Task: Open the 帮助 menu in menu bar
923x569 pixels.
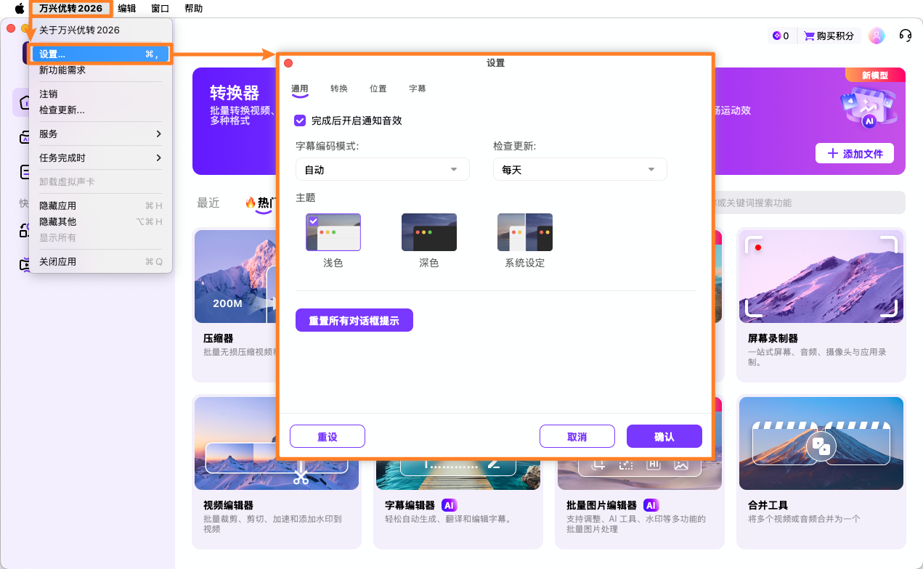Action: [x=194, y=8]
